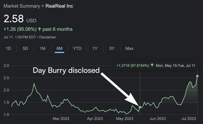
Task: Select the 6M range tab
Action: coord(59,48)
